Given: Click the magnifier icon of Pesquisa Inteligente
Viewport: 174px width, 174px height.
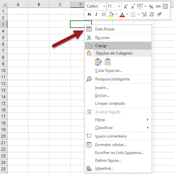Looking at the screenshot, I should click(x=89, y=79).
